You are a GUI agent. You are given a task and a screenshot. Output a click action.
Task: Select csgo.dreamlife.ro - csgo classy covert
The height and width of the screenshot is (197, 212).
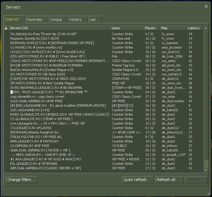[x=104, y=97]
